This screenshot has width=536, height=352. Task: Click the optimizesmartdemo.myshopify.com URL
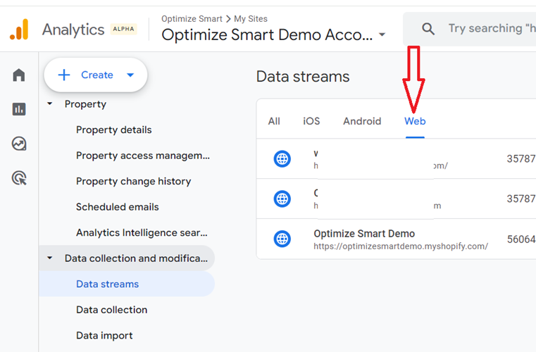point(401,246)
